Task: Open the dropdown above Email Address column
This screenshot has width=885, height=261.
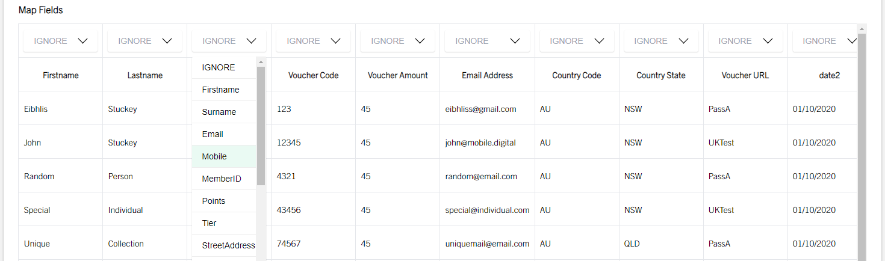Action: pos(487,41)
